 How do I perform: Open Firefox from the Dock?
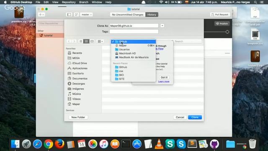point(59,144)
